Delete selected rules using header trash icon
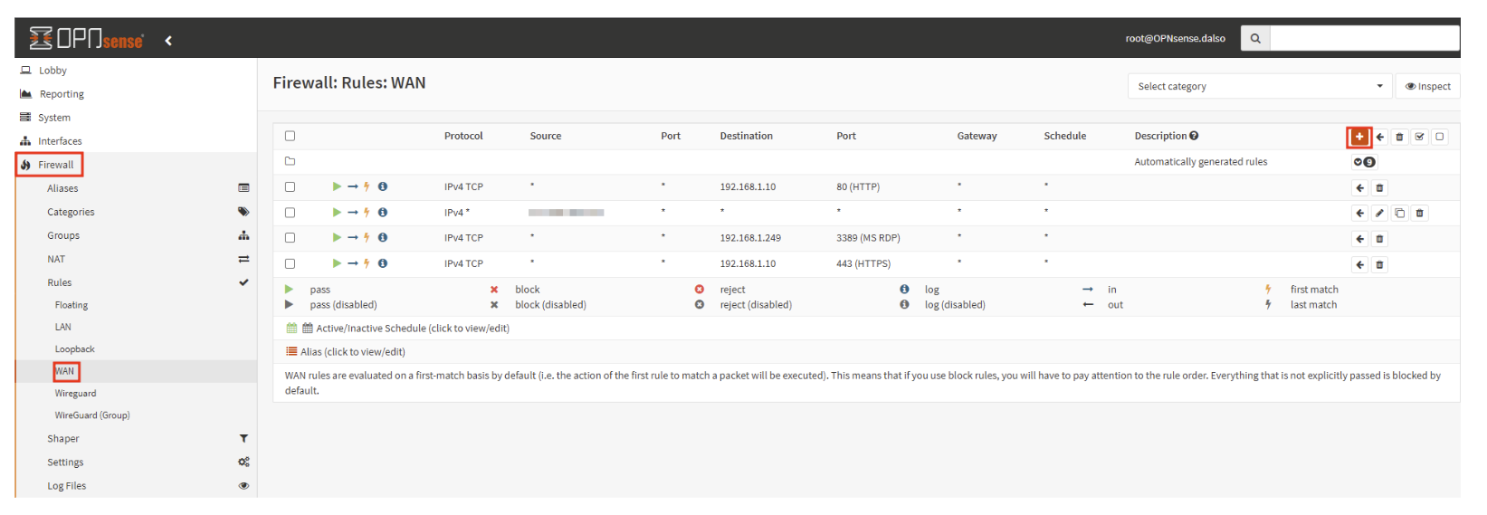This screenshot has width=1487, height=515. click(1399, 137)
